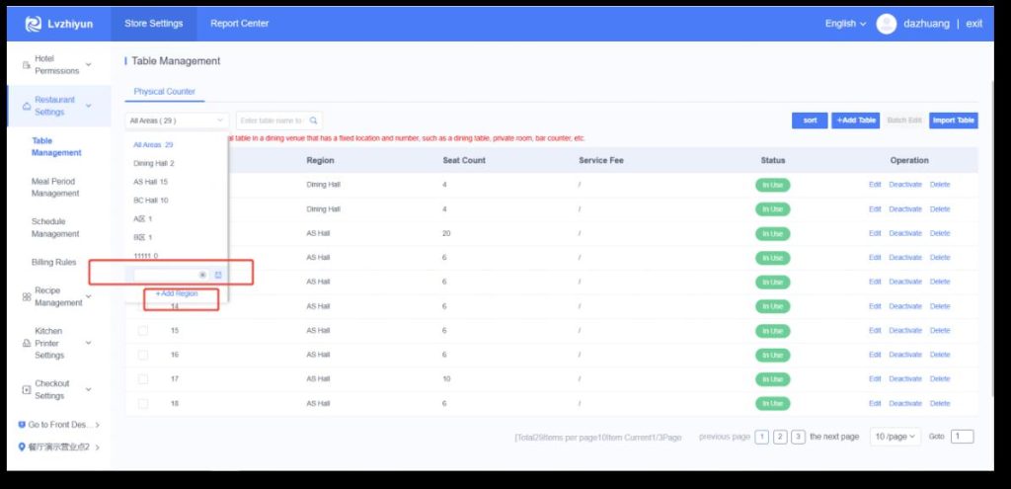Click the save icon in region input row
This screenshot has width=1011, height=489.
point(218,275)
